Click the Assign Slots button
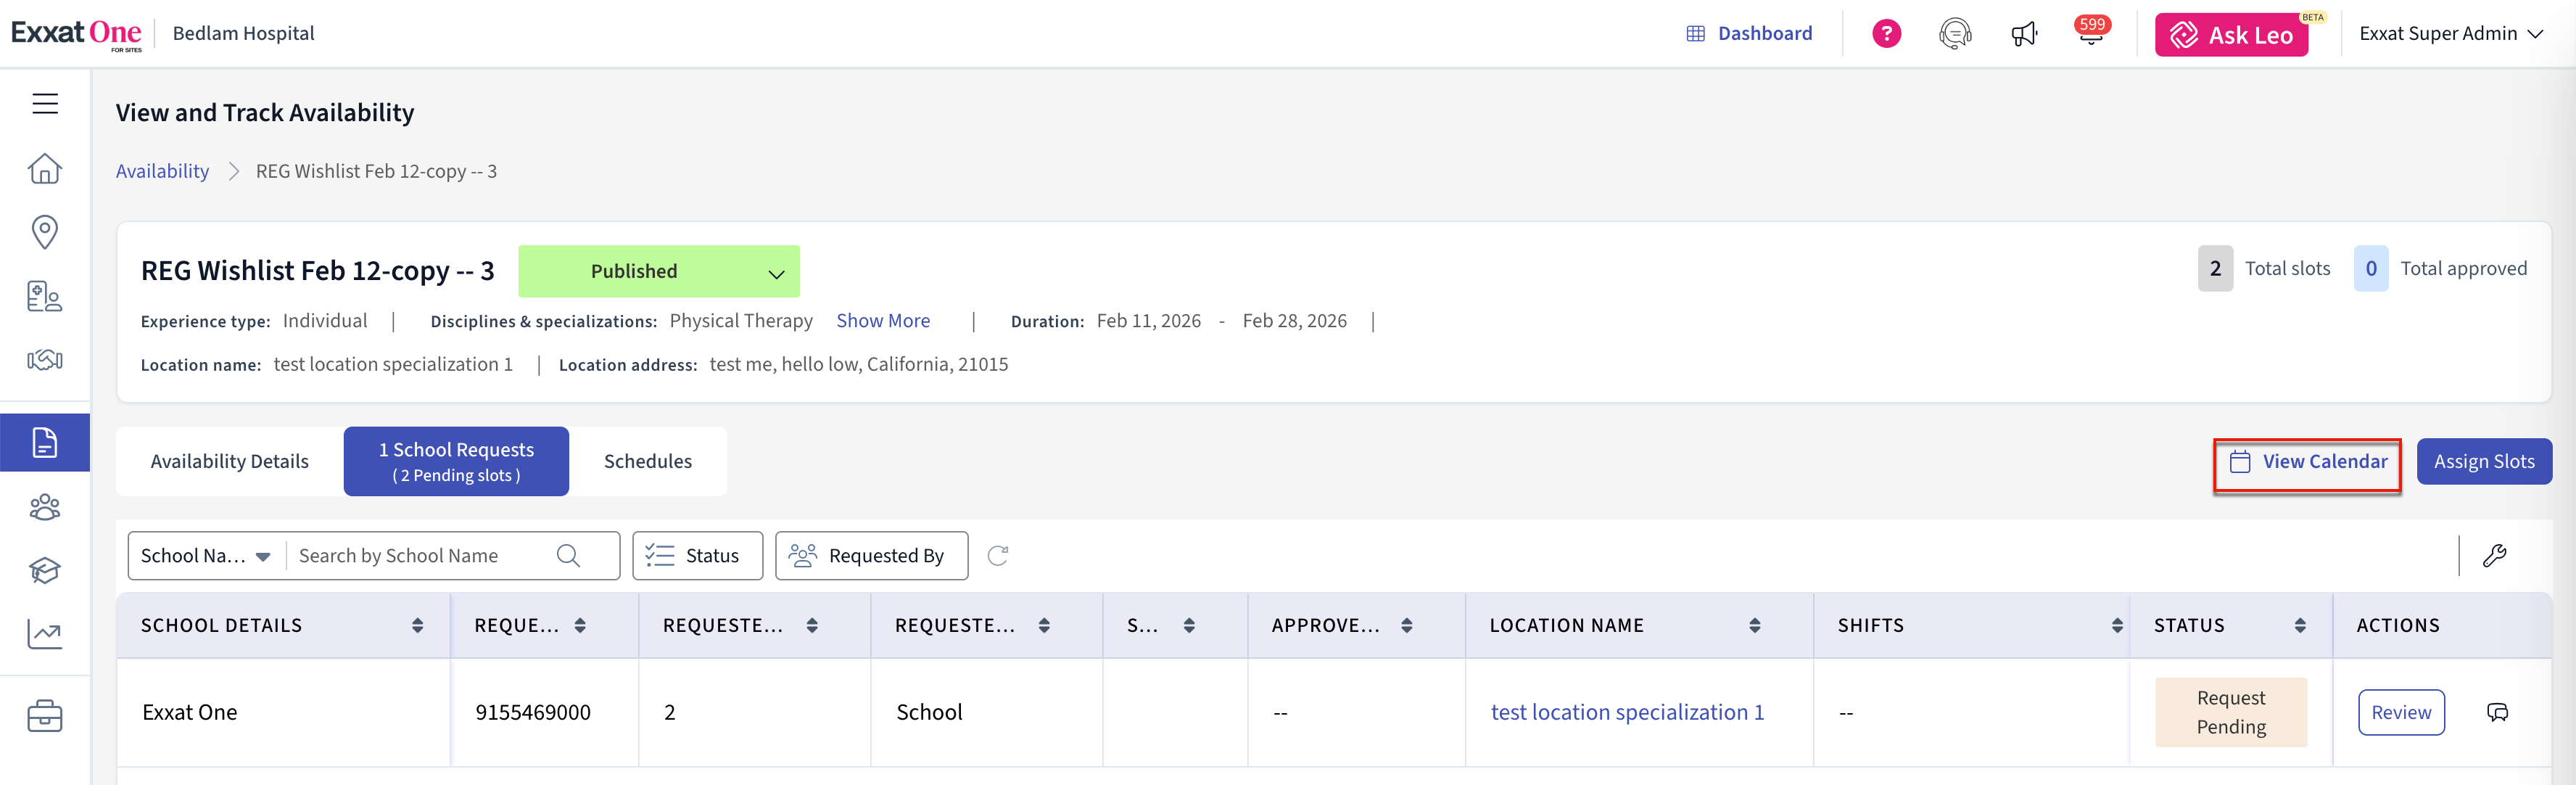This screenshot has width=2576, height=785. coord(2483,461)
